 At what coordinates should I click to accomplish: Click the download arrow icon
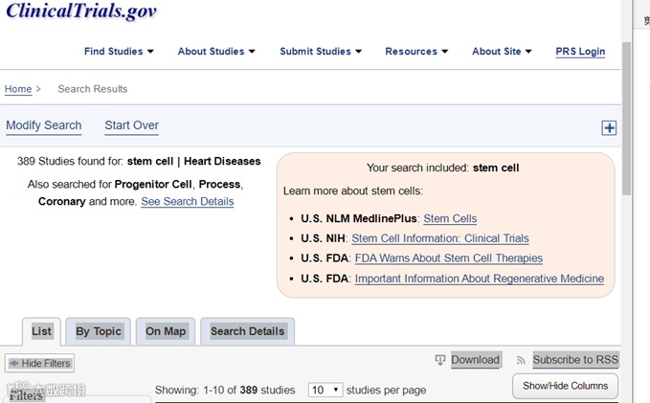point(440,360)
